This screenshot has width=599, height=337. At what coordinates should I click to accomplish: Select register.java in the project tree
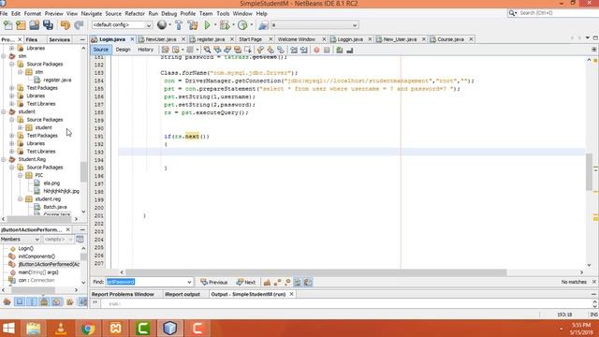pyautogui.click(x=57, y=80)
